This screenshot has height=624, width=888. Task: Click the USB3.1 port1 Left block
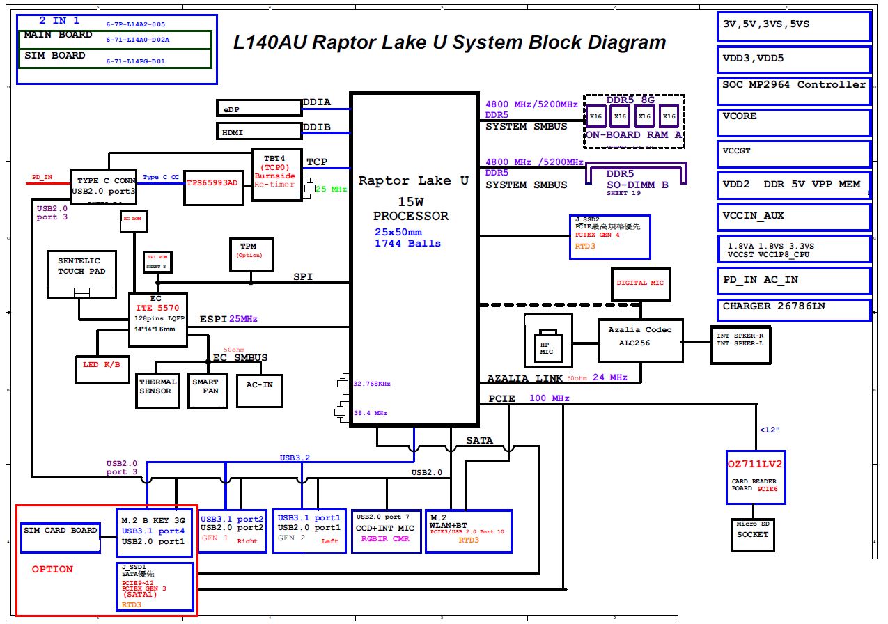coord(309,531)
